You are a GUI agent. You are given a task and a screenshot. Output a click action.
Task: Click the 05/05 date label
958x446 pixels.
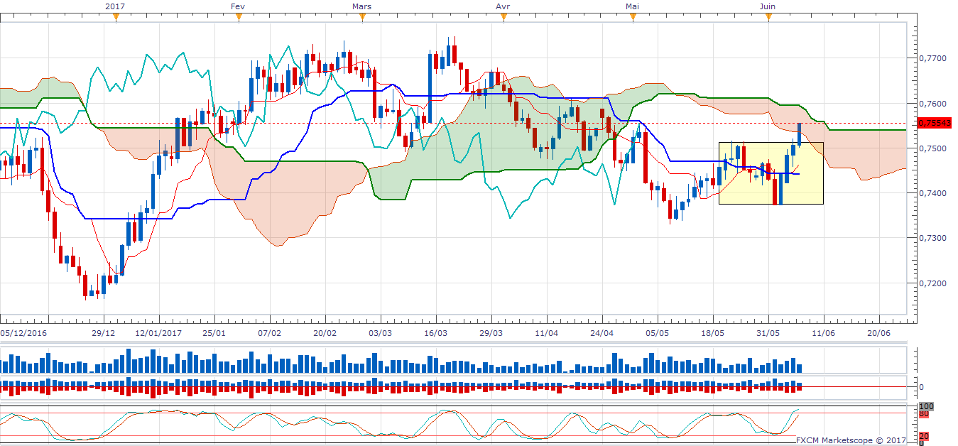point(657,332)
